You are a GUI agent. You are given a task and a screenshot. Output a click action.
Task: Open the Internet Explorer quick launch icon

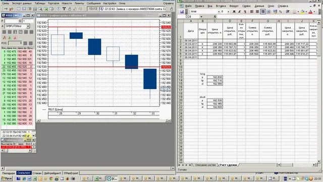click(x=24, y=178)
